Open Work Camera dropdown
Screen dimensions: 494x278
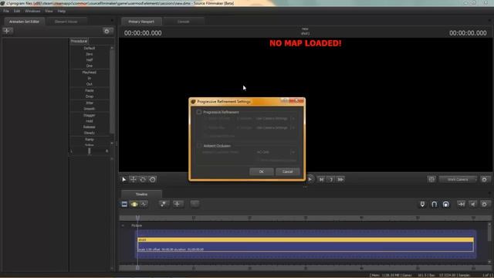458,179
